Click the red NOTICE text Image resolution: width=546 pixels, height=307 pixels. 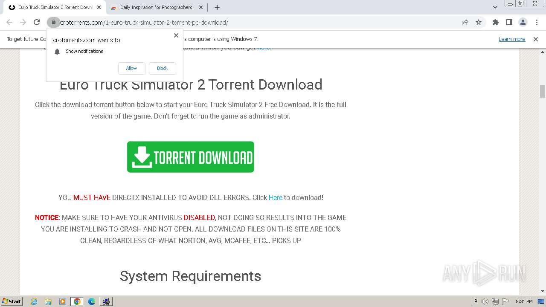46,217
